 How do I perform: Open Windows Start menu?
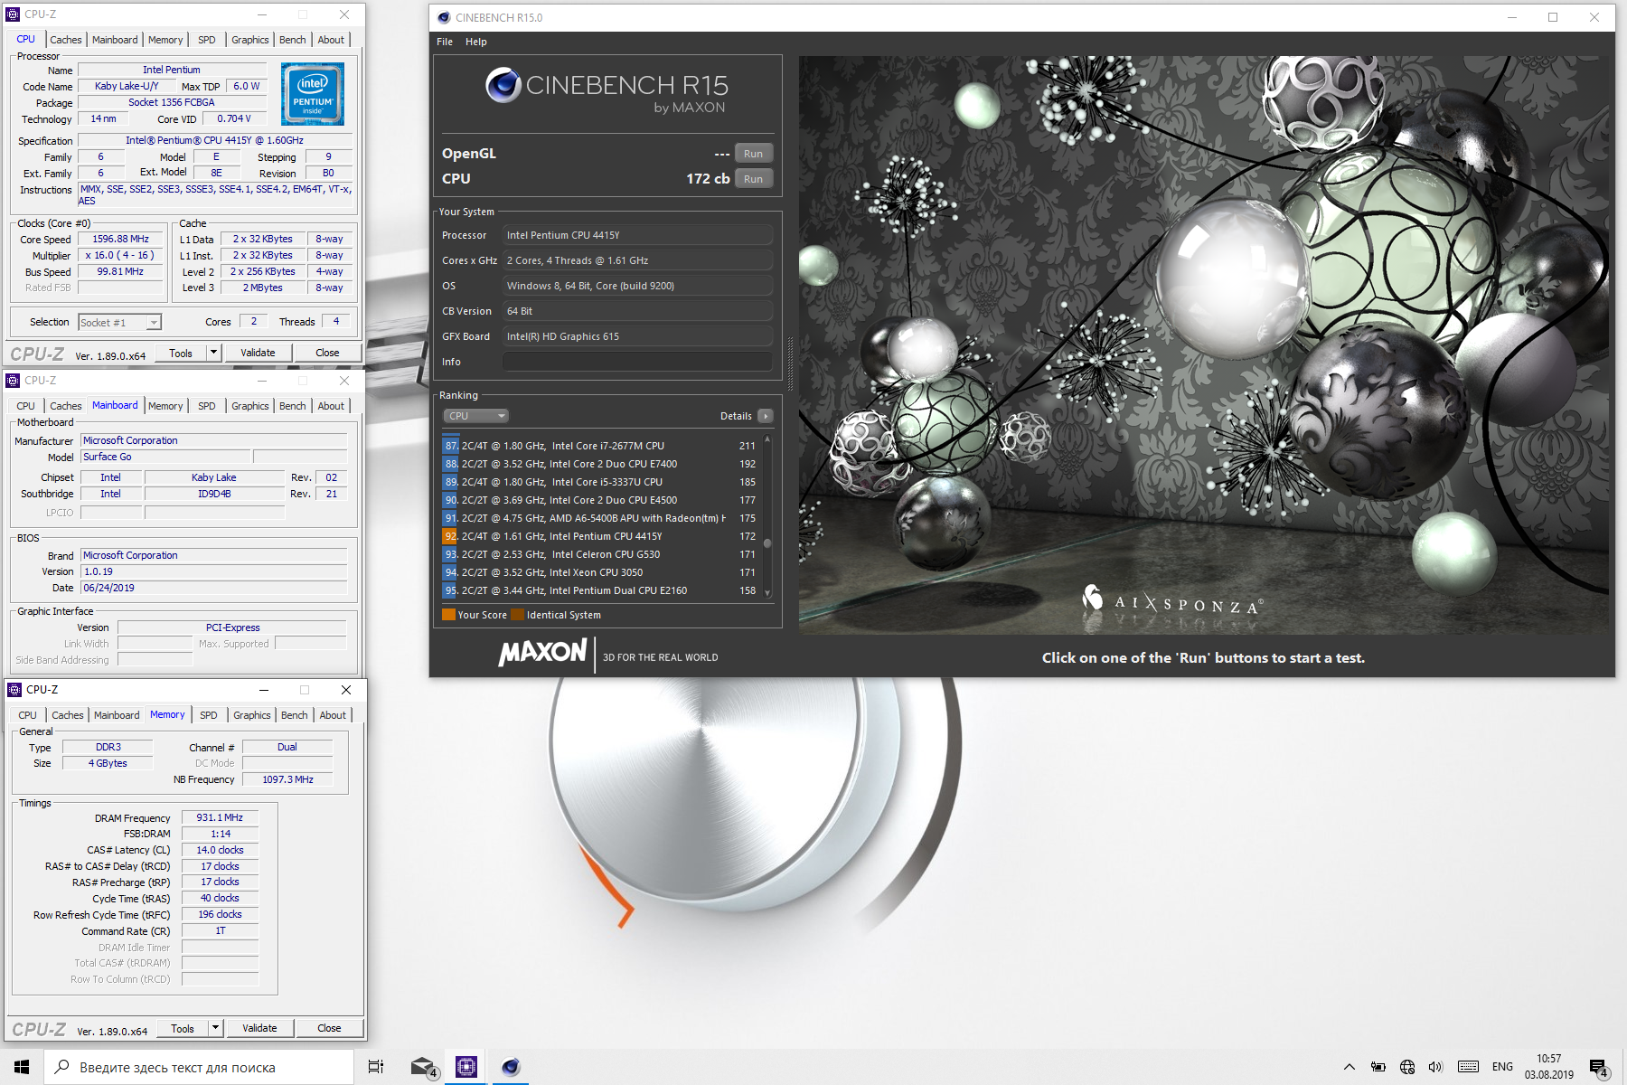22,1067
